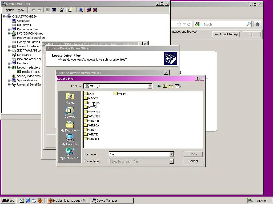Open My Network Places in Locate File

coord(70,154)
